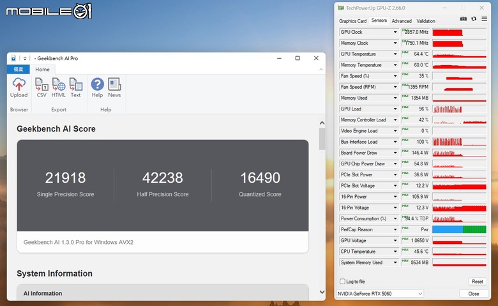498x306 pixels.
Task: Click the AI Information section header
Action: pyautogui.click(x=163, y=293)
